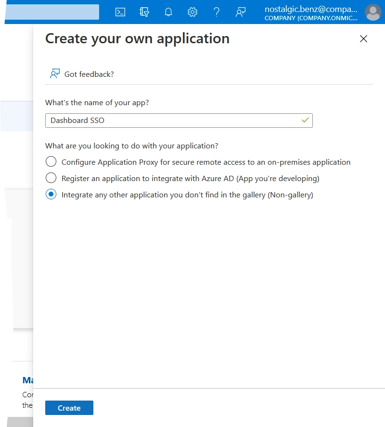The width and height of the screenshot is (385, 427).
Task: Click the portal search box in header
Action: [x=52, y=12]
